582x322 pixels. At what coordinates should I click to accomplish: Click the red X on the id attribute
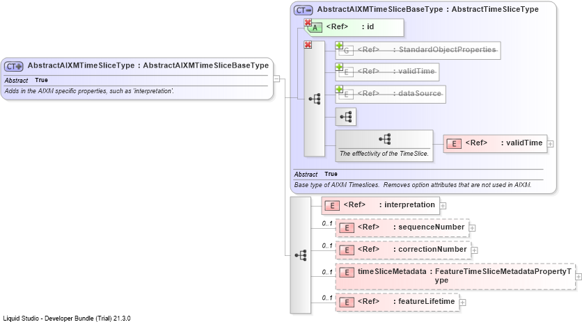pyautogui.click(x=308, y=23)
